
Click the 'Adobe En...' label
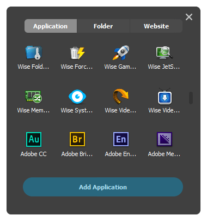click(x=120, y=154)
